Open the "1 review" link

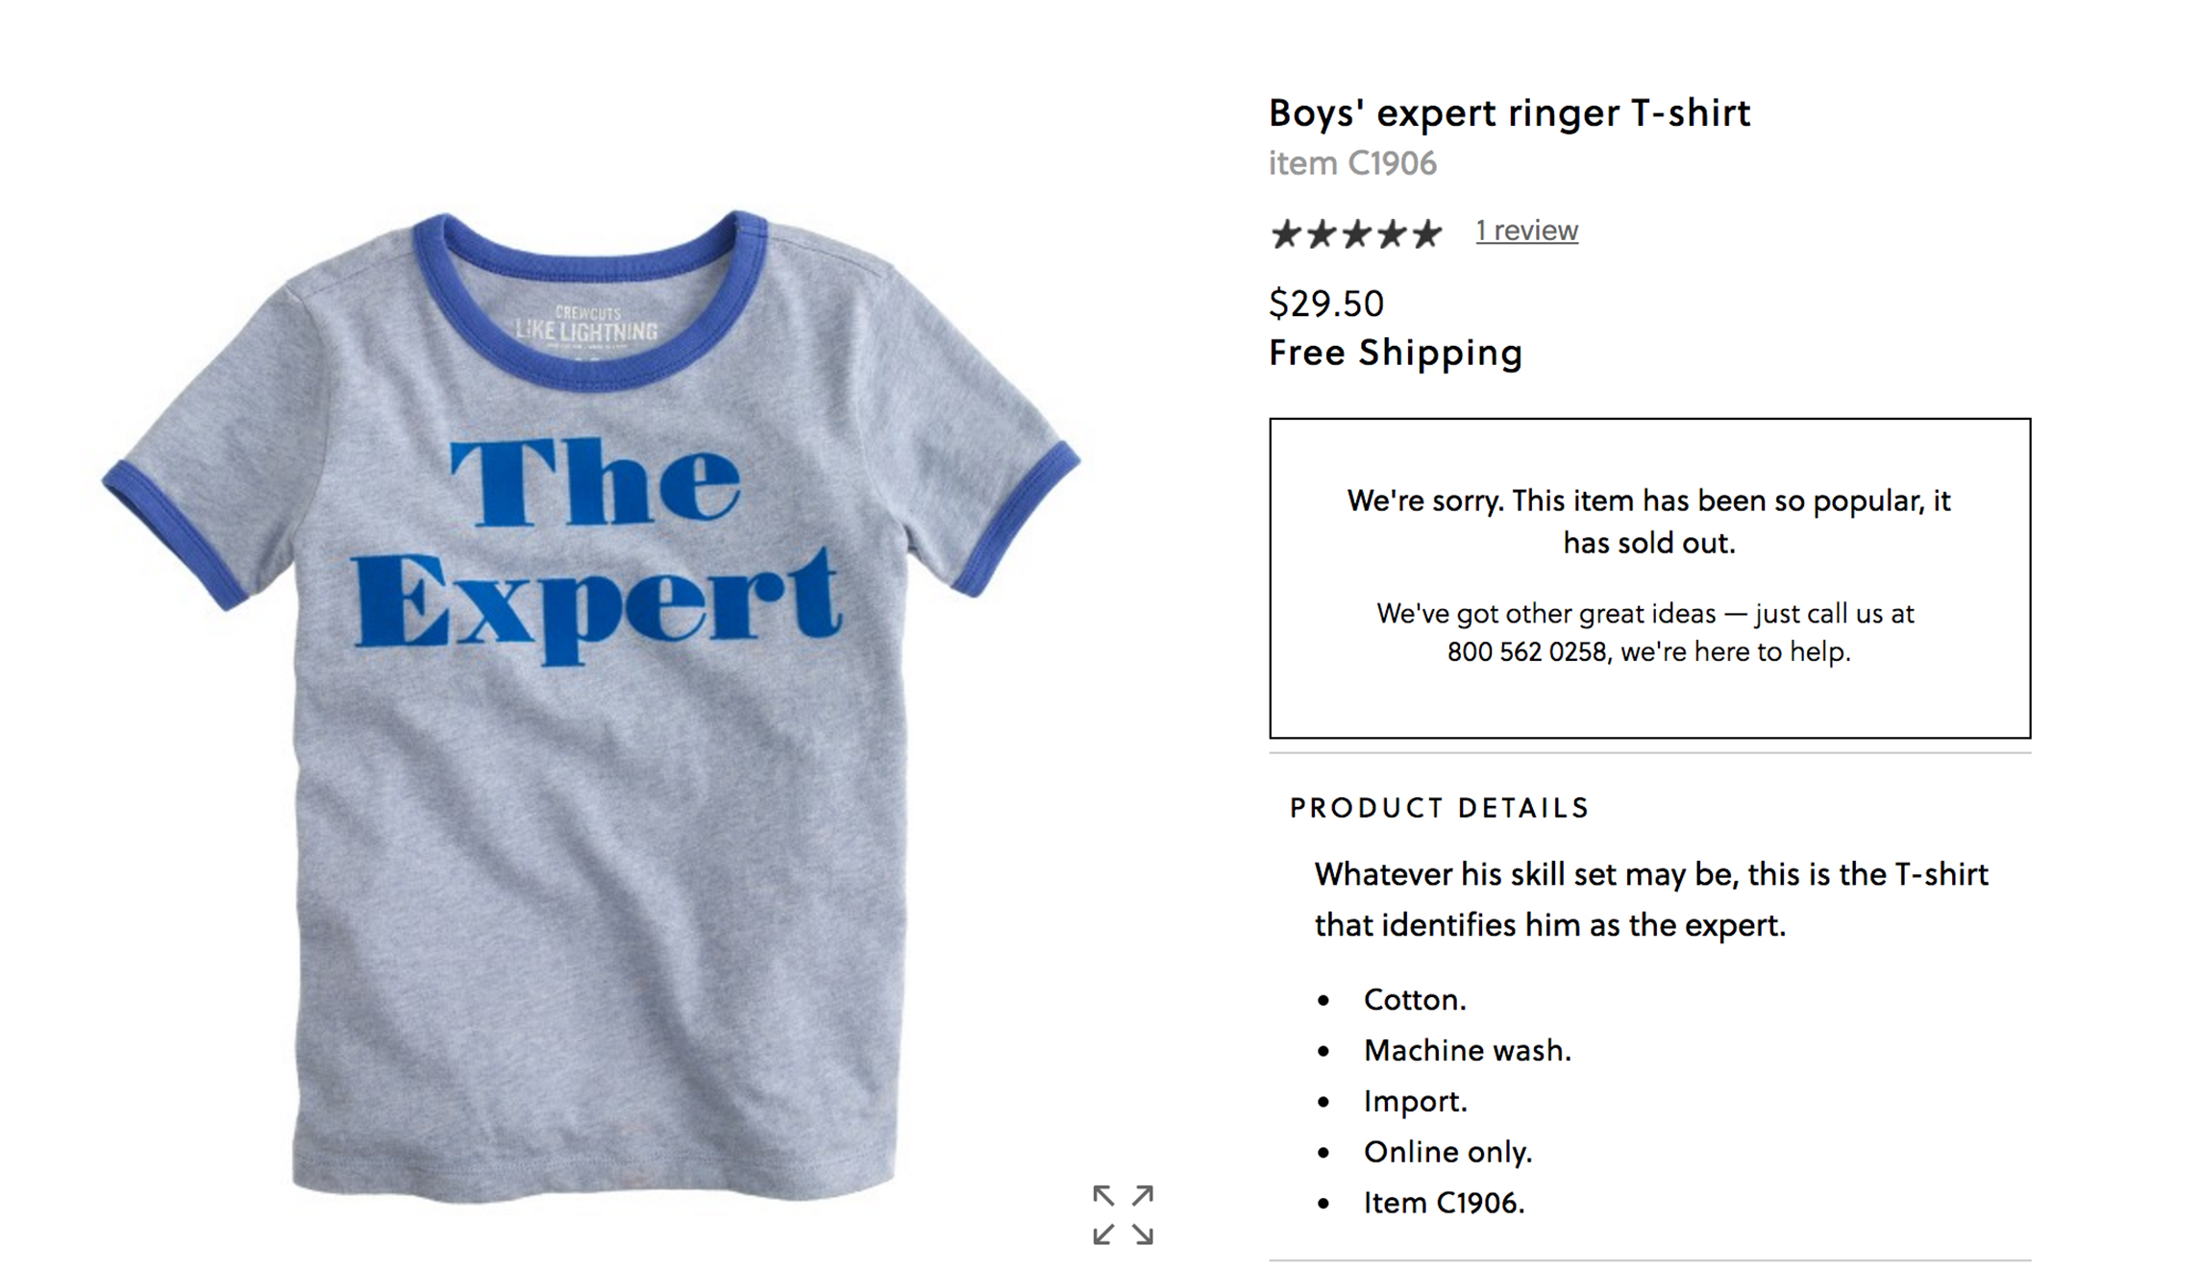click(1526, 231)
